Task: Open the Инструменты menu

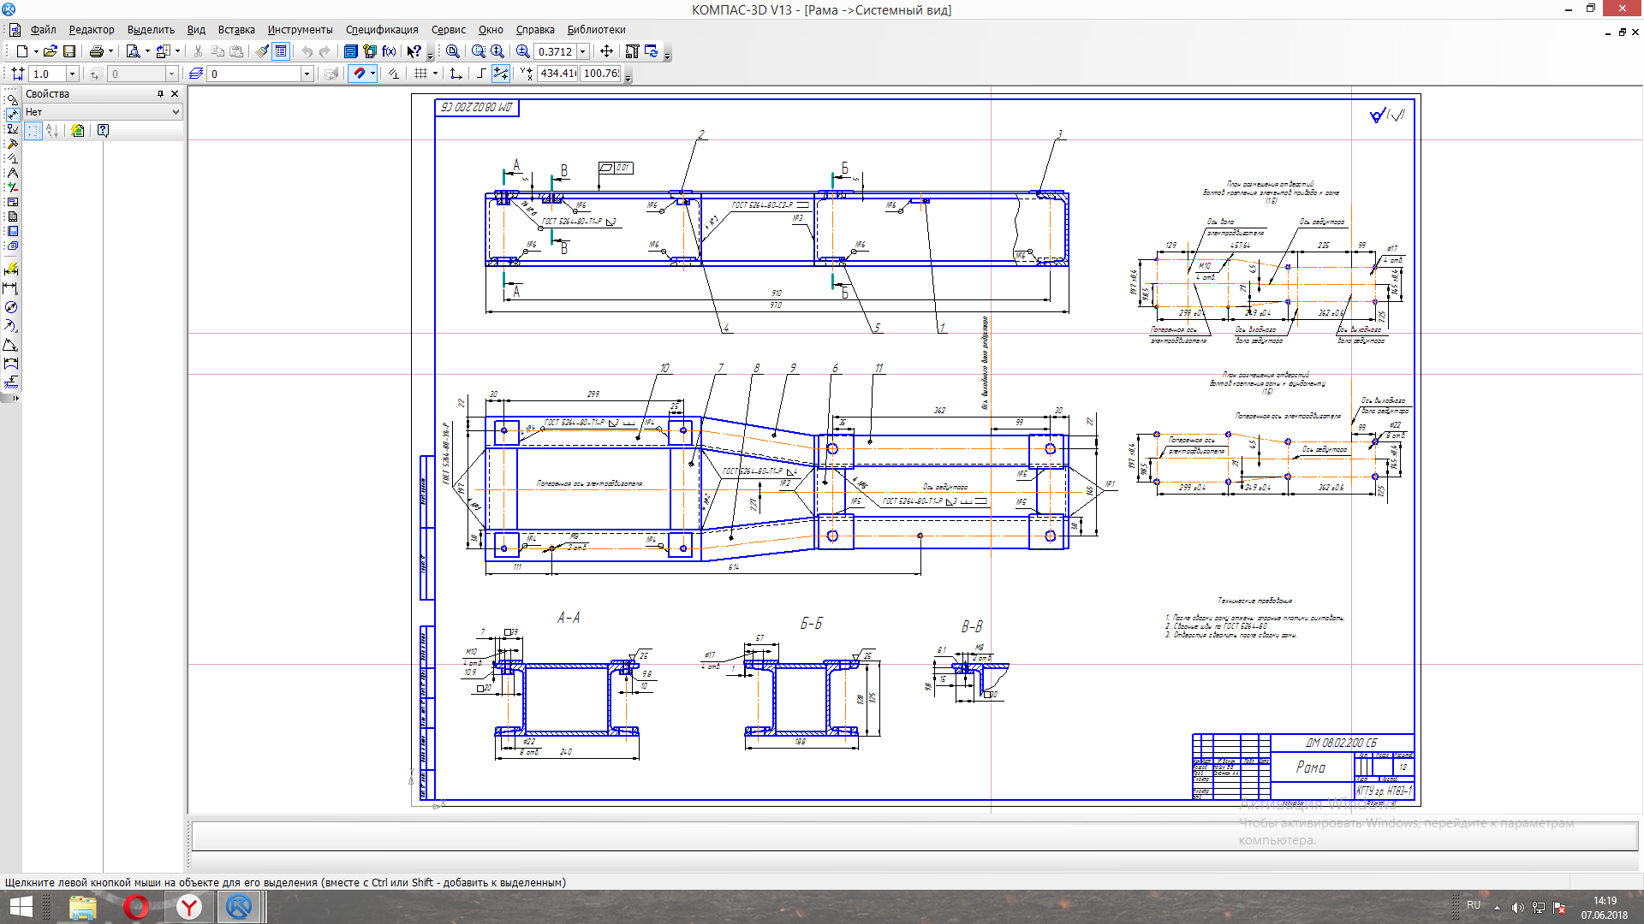Action: tap(300, 29)
